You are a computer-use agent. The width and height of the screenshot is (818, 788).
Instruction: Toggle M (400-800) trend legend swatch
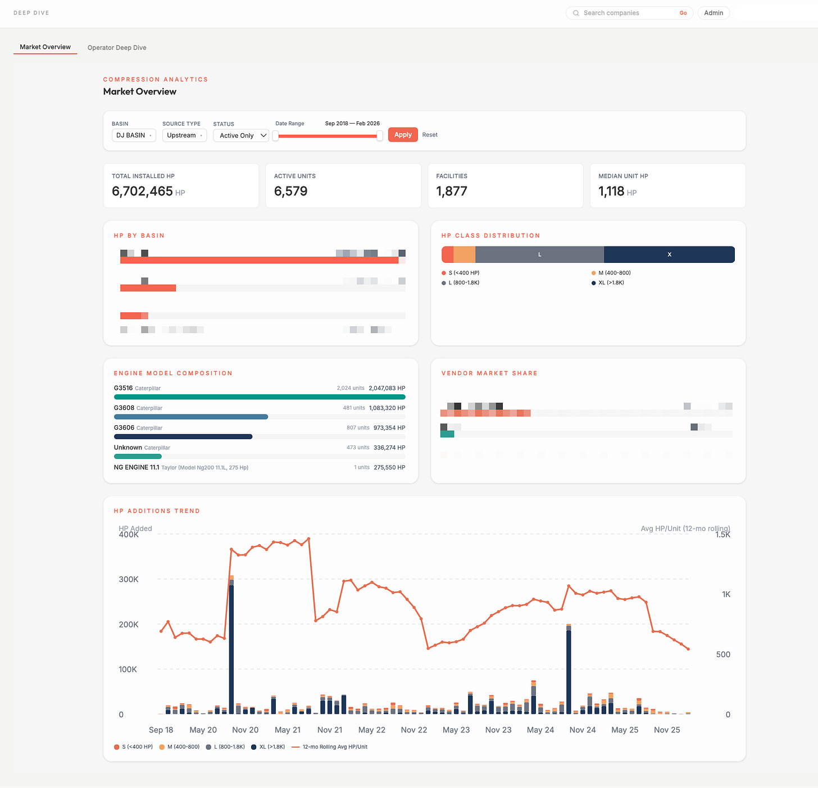coord(162,747)
